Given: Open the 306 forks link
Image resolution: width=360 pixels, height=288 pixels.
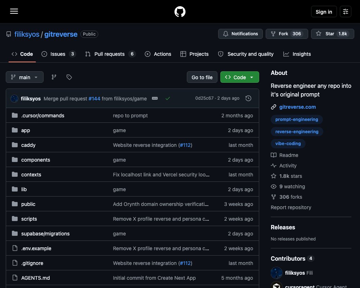Looking at the screenshot, I should coord(287,197).
